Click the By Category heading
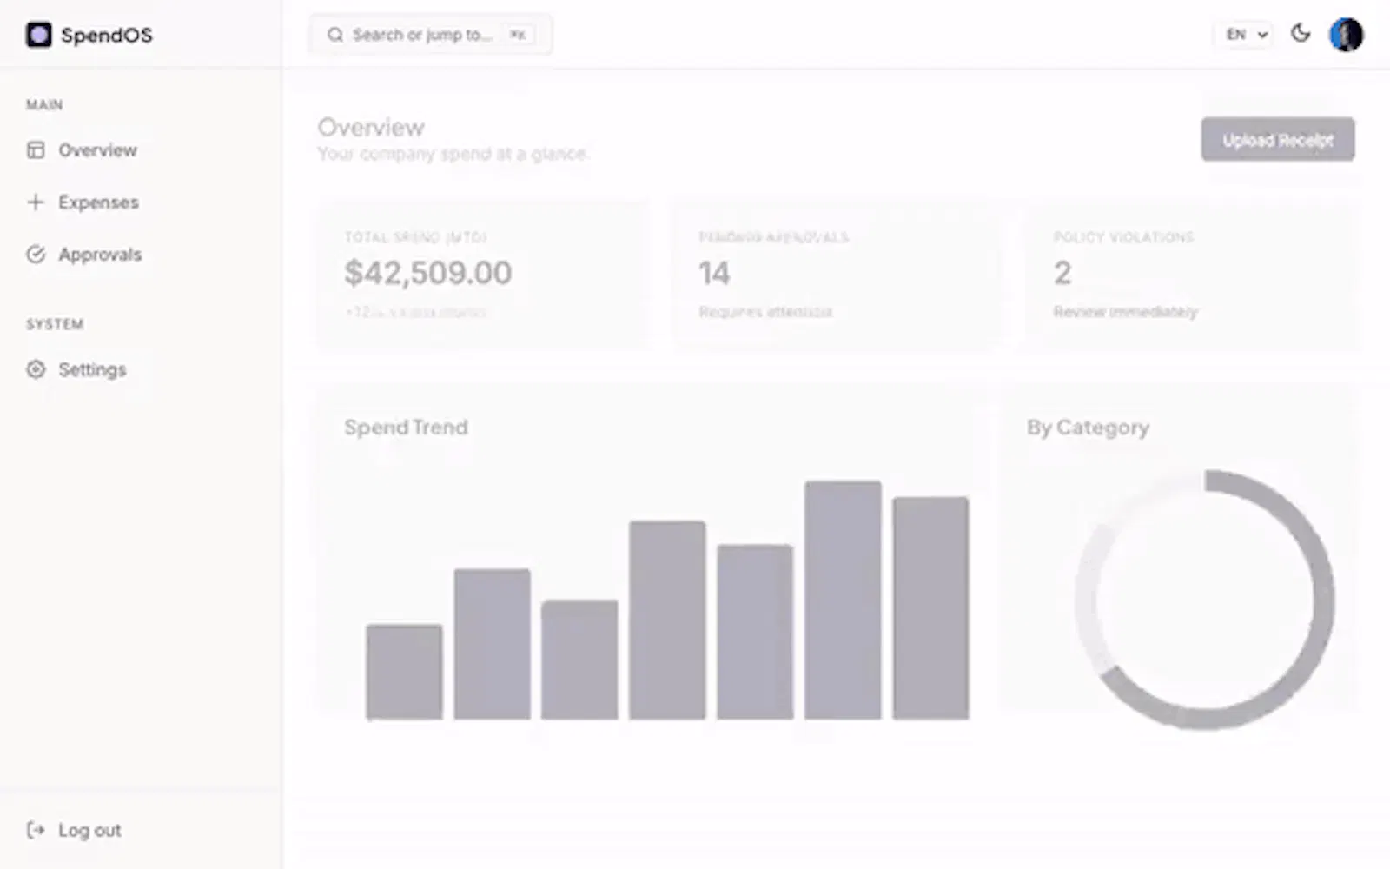 click(x=1088, y=428)
